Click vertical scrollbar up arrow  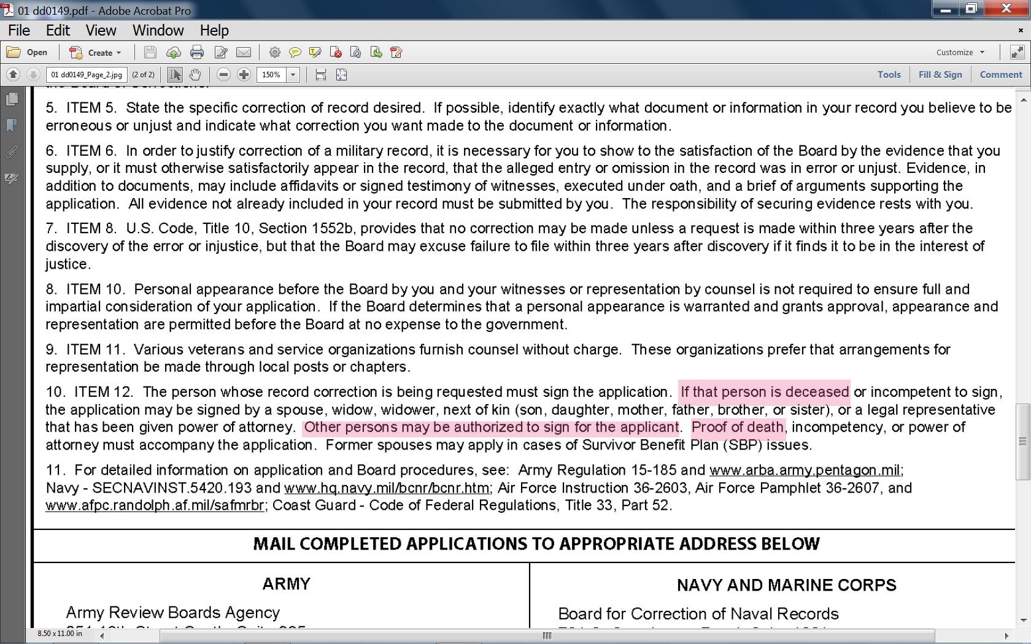1022,99
